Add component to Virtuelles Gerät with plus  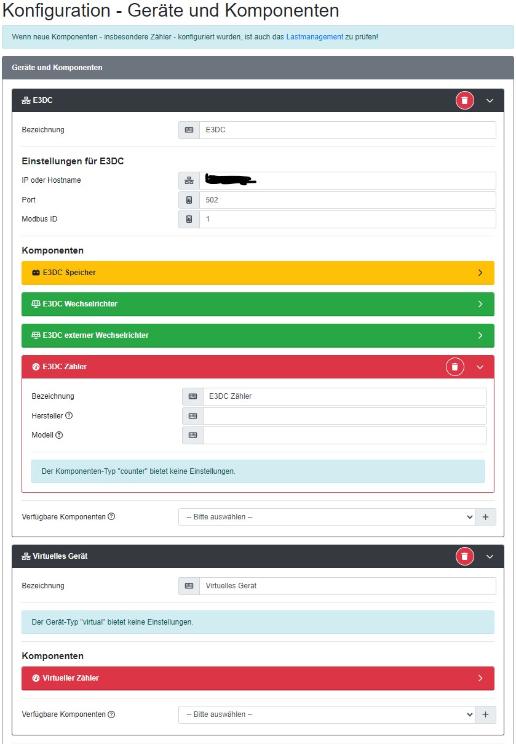(485, 714)
